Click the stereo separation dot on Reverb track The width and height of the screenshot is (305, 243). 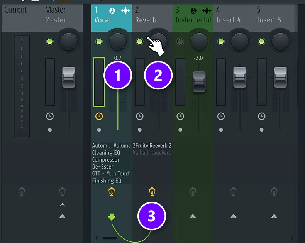140,130
